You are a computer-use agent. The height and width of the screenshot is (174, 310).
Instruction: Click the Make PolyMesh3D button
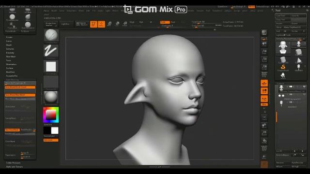pyautogui.click(x=295, y=27)
